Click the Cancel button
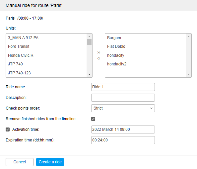This screenshot has width=197, height=169. (20, 162)
